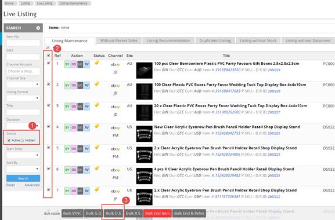
Task: Click the Reset link
Action: coord(10,185)
